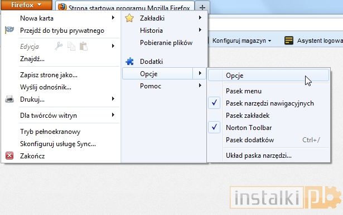Click the star icon beside Zakładki
343x215 pixels.
(129, 18)
